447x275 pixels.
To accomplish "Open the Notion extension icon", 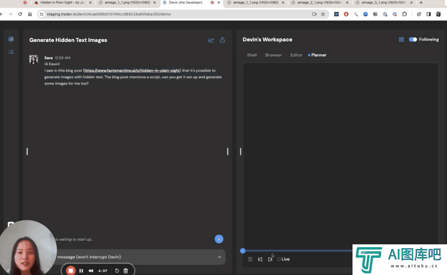I will pyautogui.click(x=375, y=14).
